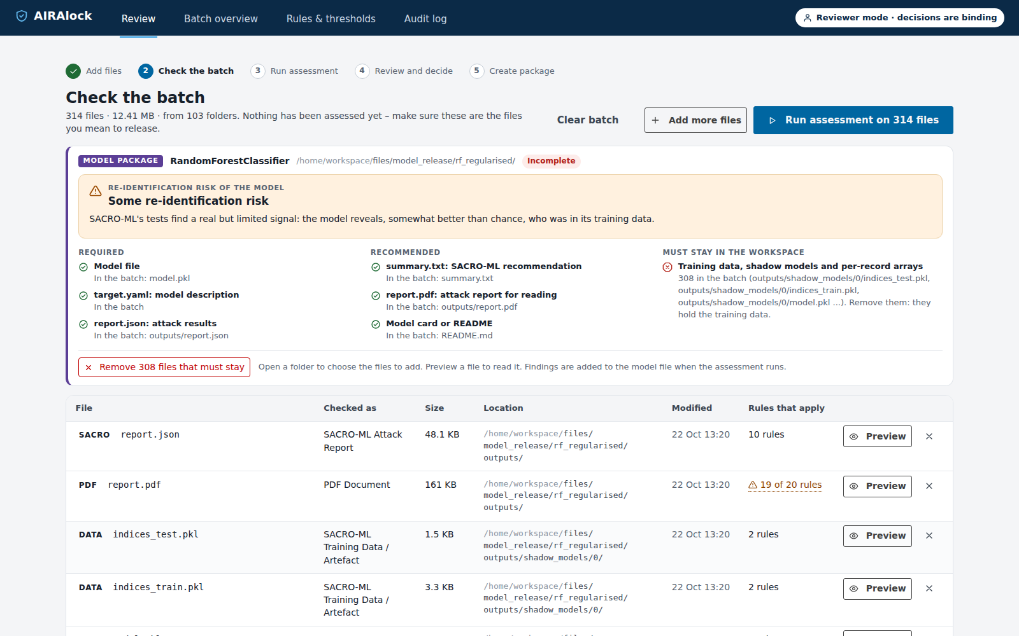Open the Review tab
Viewport: 1019px width, 636px height.
[138, 18]
